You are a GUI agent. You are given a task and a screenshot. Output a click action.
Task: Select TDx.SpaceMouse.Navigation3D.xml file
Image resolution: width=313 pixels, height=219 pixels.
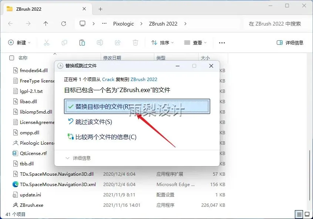pos(58,185)
